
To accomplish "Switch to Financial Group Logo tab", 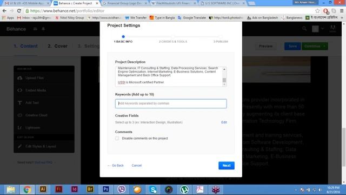I will click(x=125, y=3).
